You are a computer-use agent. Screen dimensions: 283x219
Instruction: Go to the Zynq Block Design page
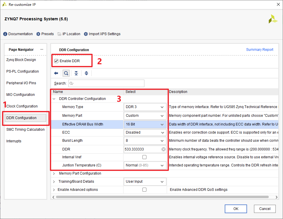(21, 60)
